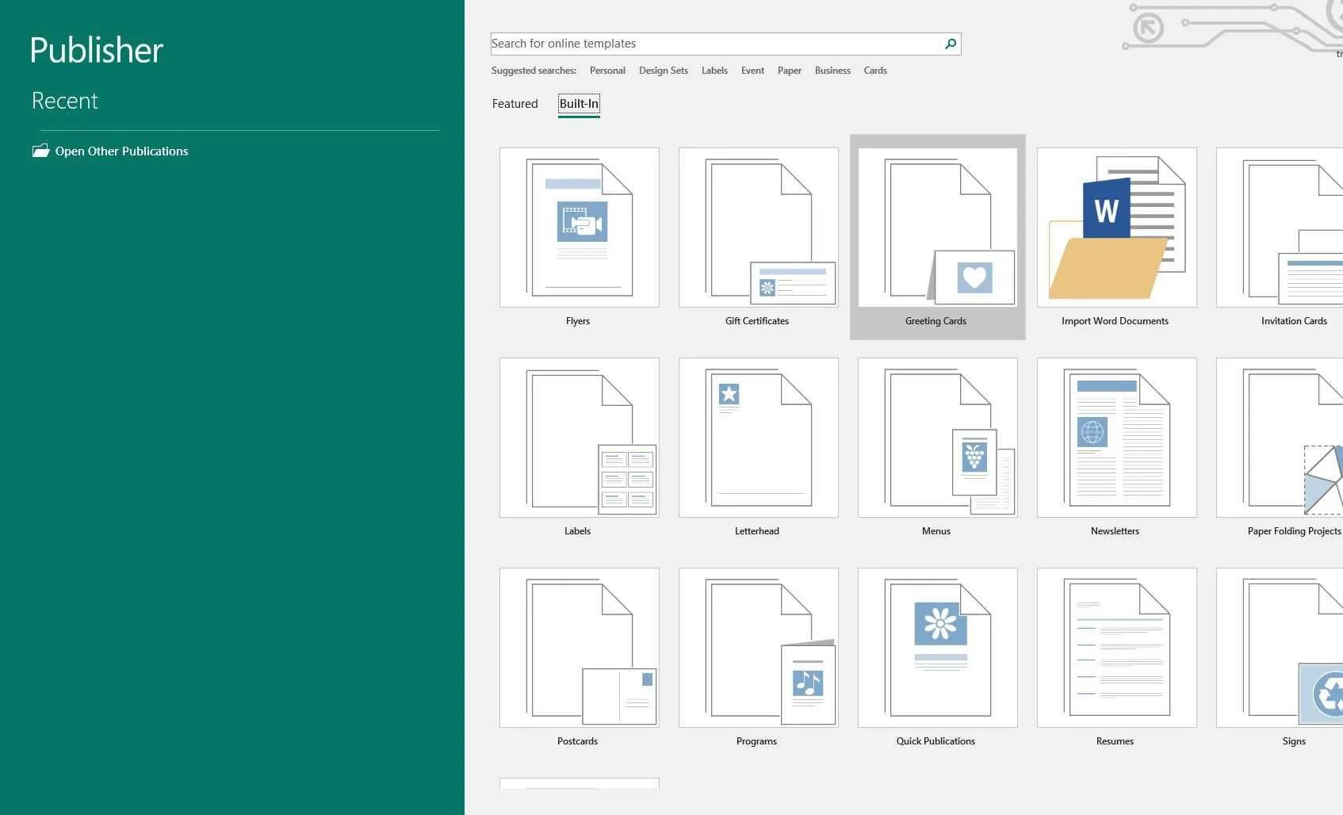Click the Resumes caption text
This screenshot has width=1343, height=815.
[x=1115, y=741]
